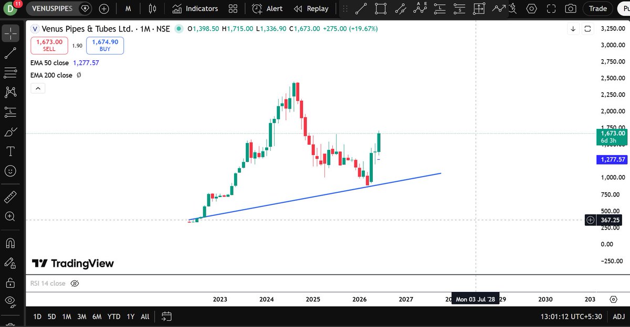Viewport: 630px width, 327px height.
Task: Open the VENUSPIPES symbol search
Action: click(x=51, y=8)
